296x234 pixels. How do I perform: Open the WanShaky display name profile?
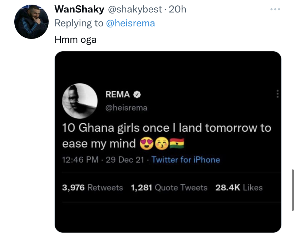[x=79, y=10]
